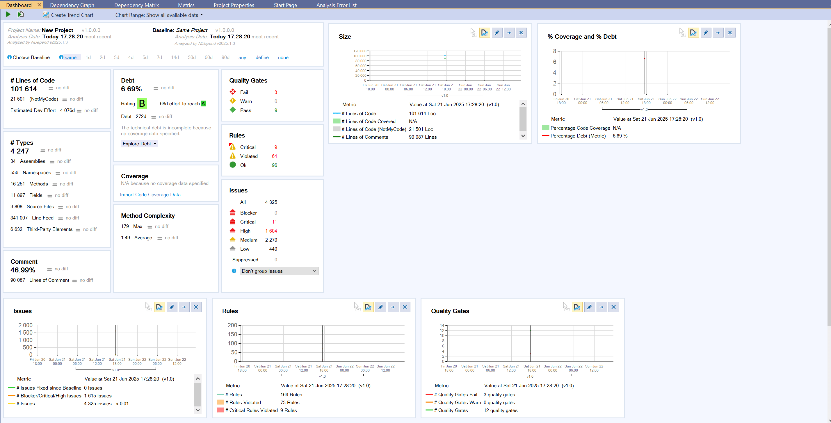Screen dimensions: 831x423
Task: Remove the % Coverage and % Debt chart
Action: point(730,33)
